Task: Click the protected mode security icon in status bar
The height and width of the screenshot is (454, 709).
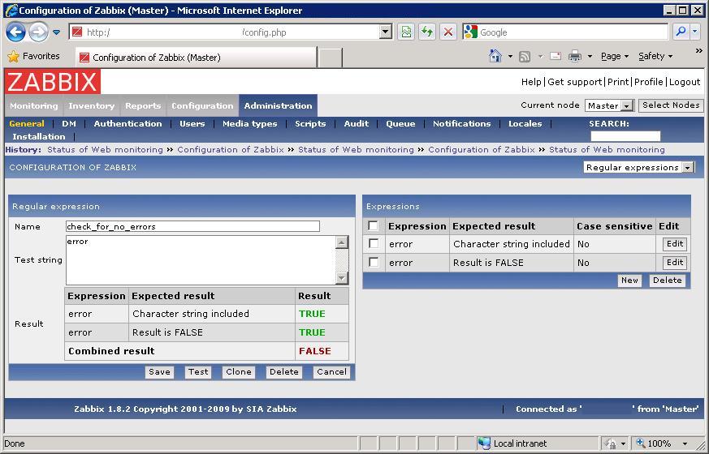Action: [611, 443]
